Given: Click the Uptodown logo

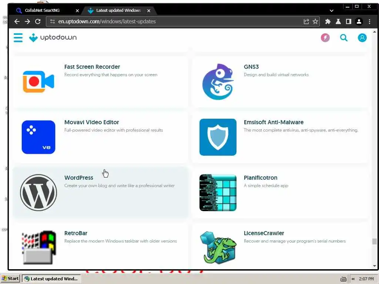Looking at the screenshot, I should point(53,38).
